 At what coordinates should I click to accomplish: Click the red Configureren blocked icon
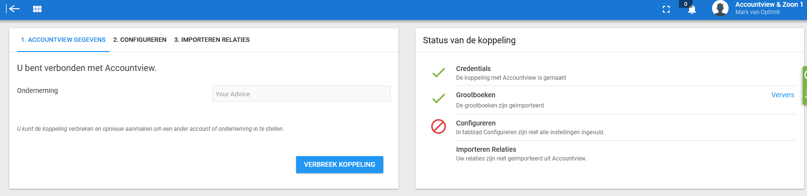pos(438,126)
